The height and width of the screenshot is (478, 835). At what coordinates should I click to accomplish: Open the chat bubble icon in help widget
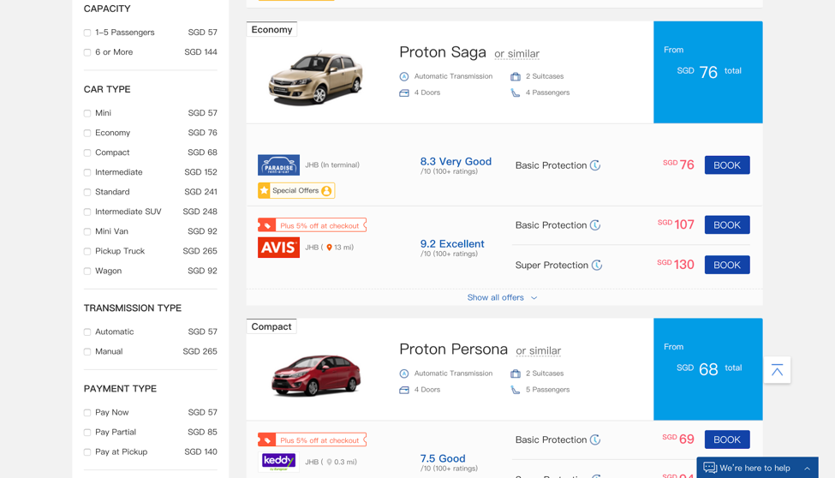tap(710, 468)
